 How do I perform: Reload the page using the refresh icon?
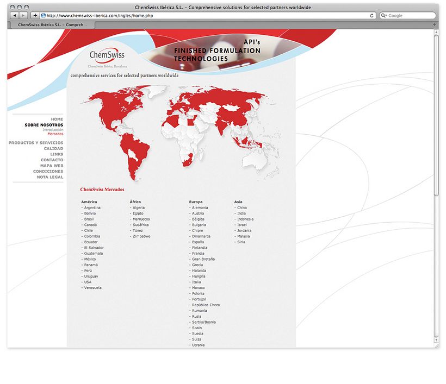click(371, 16)
